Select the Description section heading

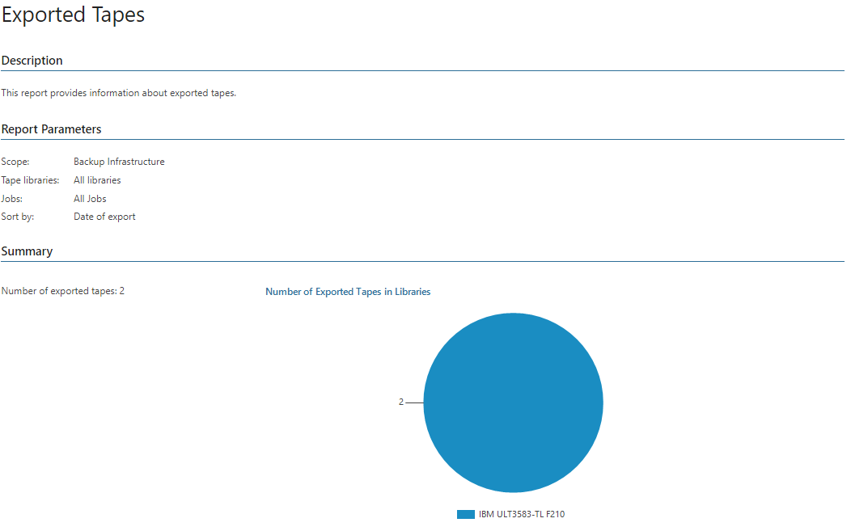(32, 61)
